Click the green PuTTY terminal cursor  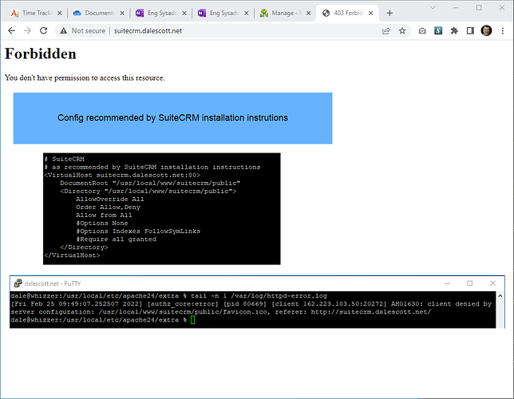click(x=193, y=320)
